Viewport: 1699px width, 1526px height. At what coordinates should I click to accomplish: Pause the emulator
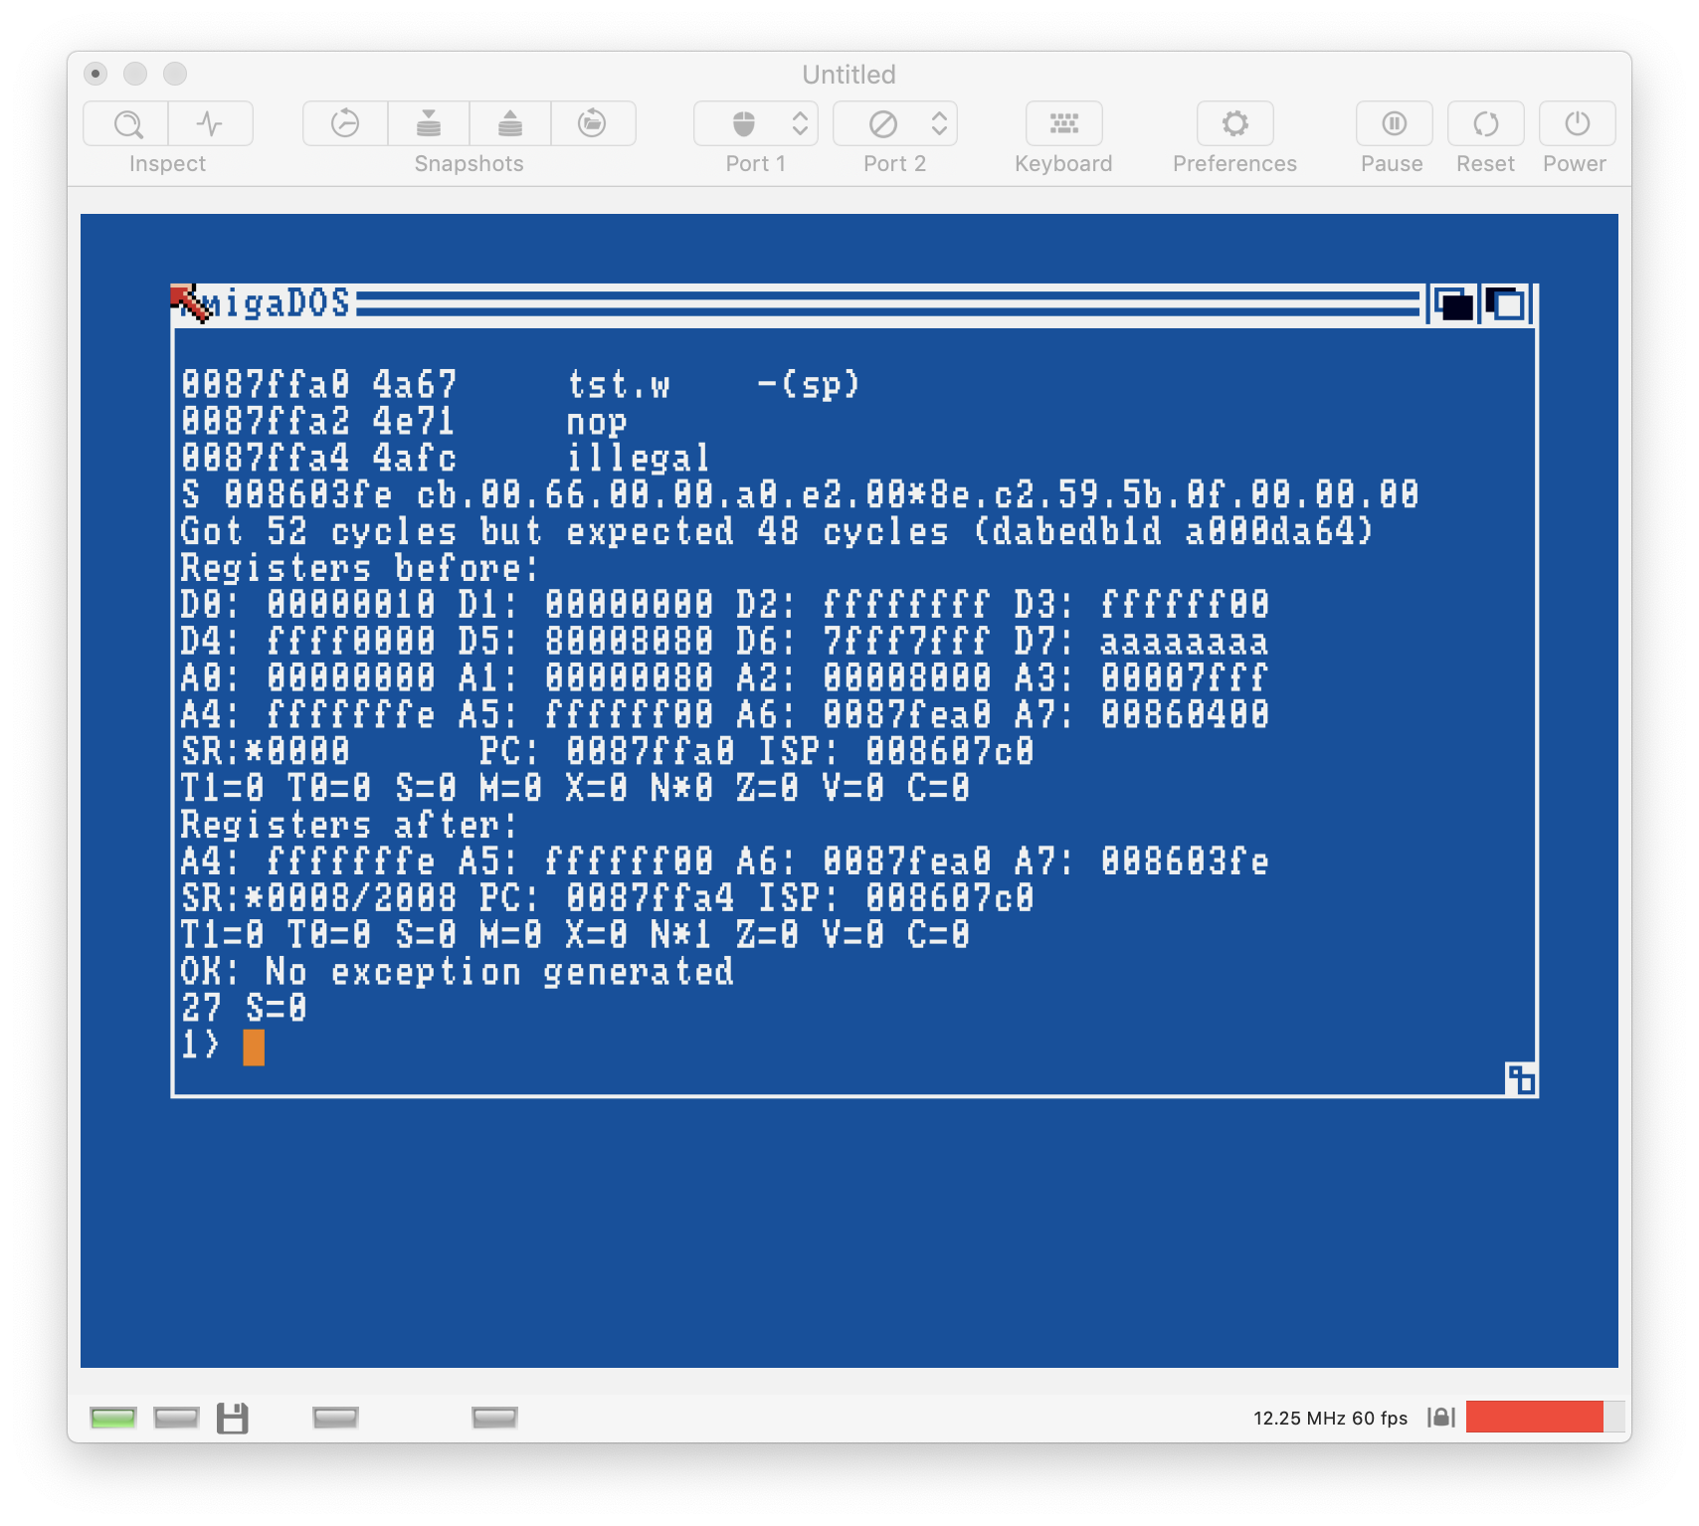1394,124
